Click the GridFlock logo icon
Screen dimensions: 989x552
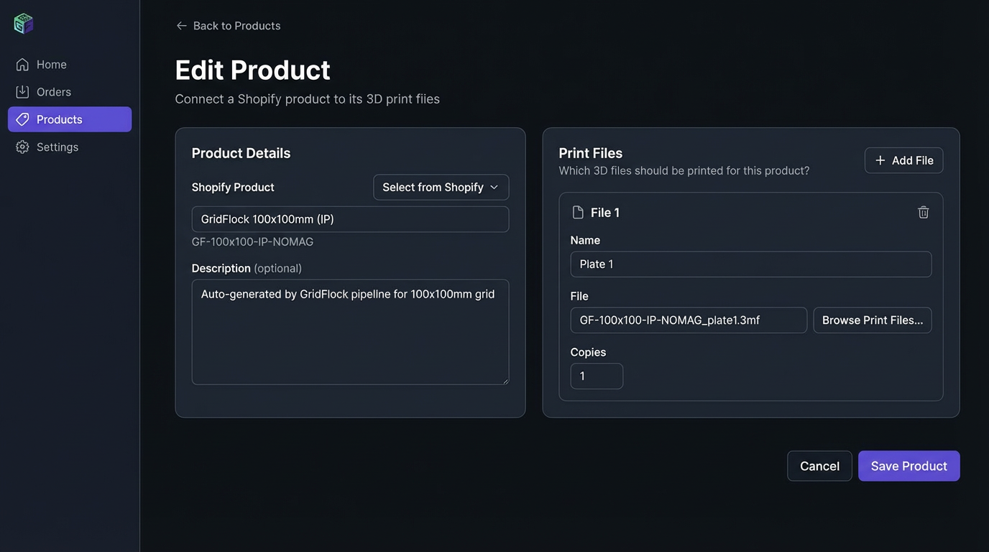point(22,22)
